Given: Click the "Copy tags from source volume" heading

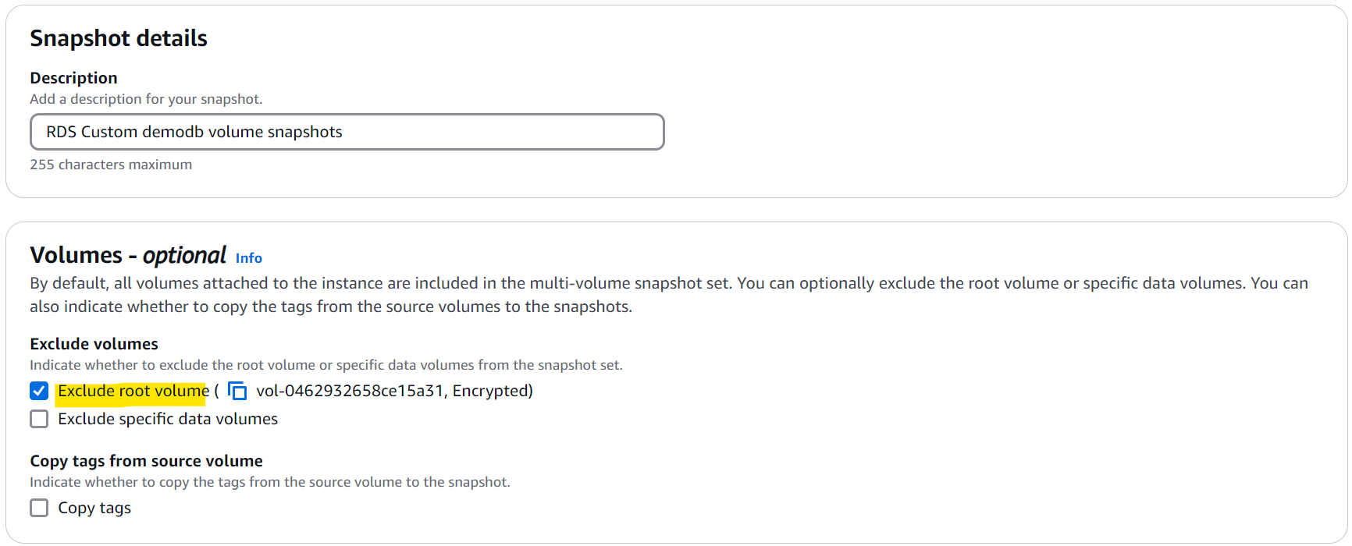Looking at the screenshot, I should [146, 461].
